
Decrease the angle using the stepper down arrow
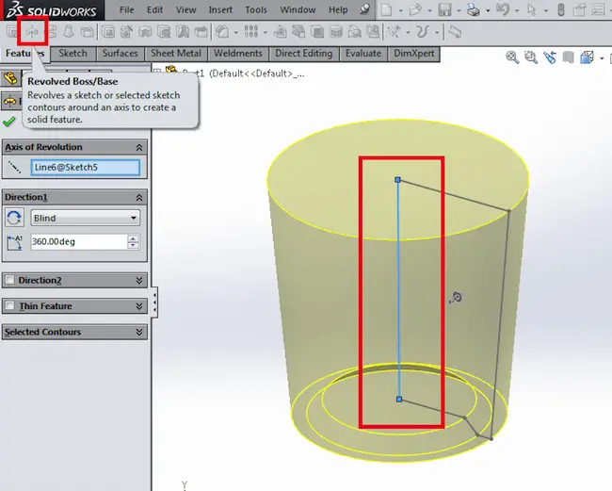coord(133,246)
